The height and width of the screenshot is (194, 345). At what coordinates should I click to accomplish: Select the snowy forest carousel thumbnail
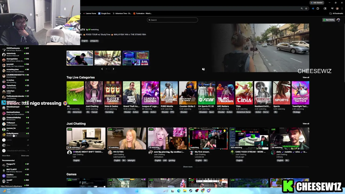click(108, 58)
